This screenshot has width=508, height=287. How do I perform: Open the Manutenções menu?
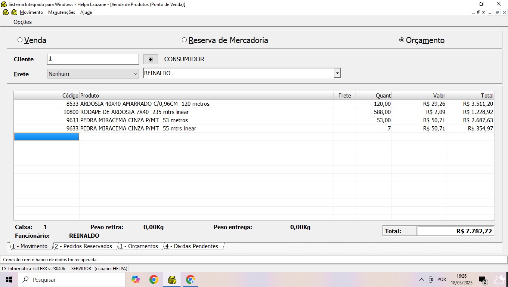pyautogui.click(x=62, y=12)
